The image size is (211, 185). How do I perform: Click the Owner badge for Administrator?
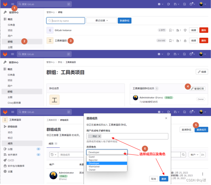(x=201, y=99)
